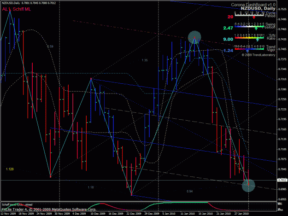
Task: Click the '30 Nov 2009' date label
Action: [x=62, y=214]
